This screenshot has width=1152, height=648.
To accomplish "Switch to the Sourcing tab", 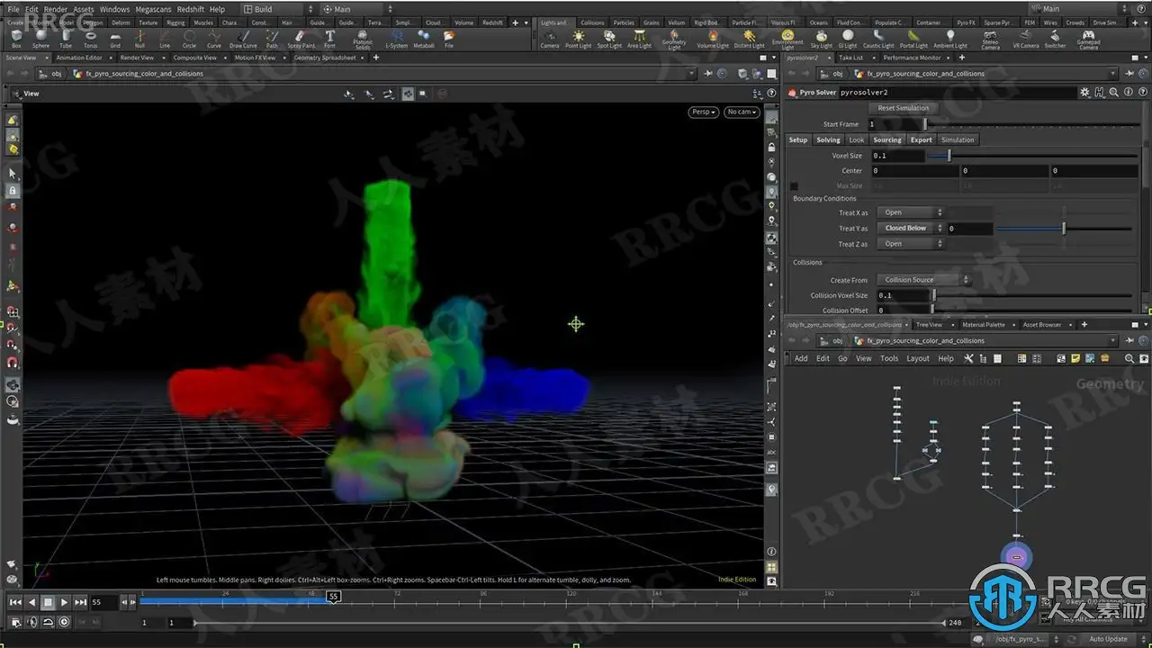I will (x=887, y=139).
